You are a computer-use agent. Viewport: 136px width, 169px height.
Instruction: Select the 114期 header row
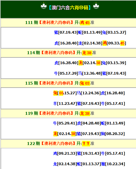click(x=68, y=53)
